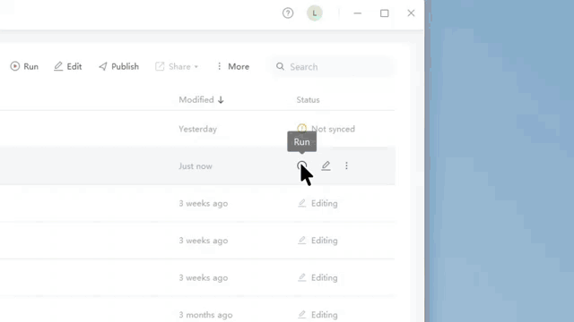Image resolution: width=574 pixels, height=322 pixels.
Task: Close the application window
Action: click(411, 13)
